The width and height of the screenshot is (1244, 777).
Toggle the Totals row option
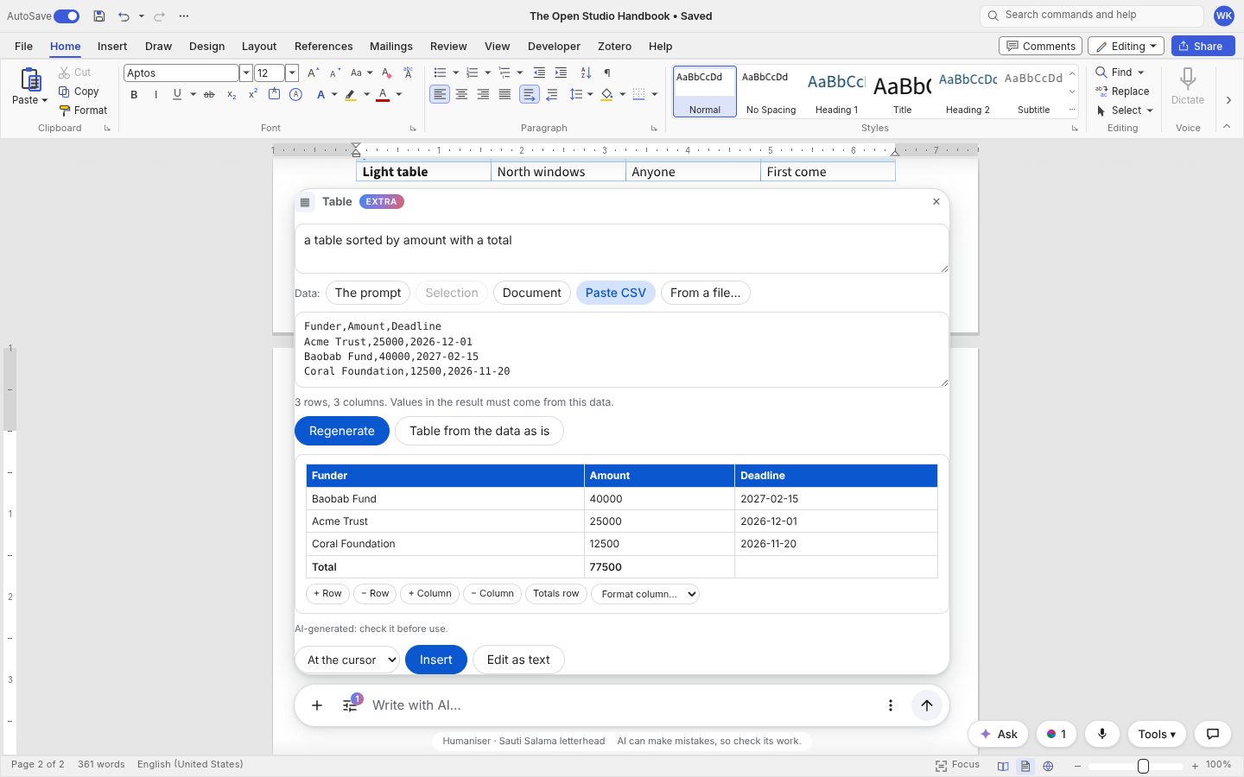pyautogui.click(x=556, y=594)
